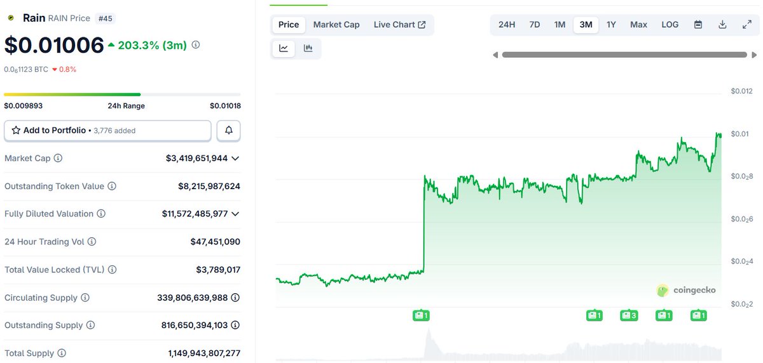The width and height of the screenshot is (763, 363).
Task: Open info icon beside Outstanding Supply label
Action: pos(90,325)
